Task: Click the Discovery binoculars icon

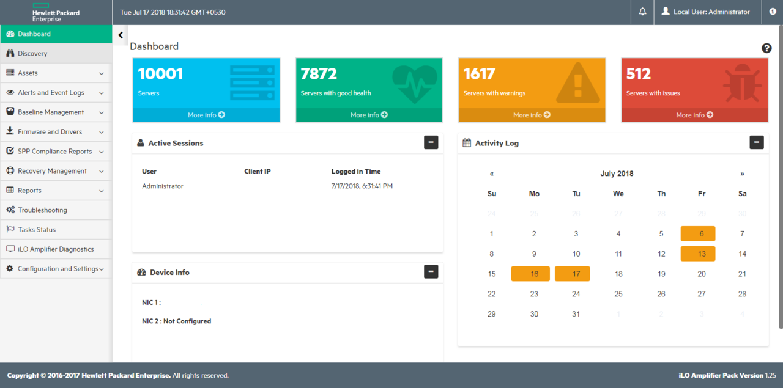Action: point(10,54)
